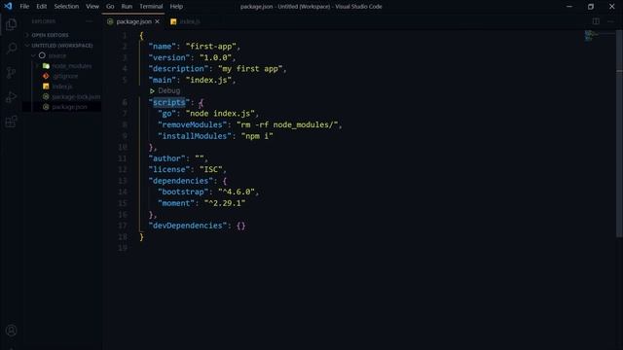Open index.js from the explorer tree

61,87
